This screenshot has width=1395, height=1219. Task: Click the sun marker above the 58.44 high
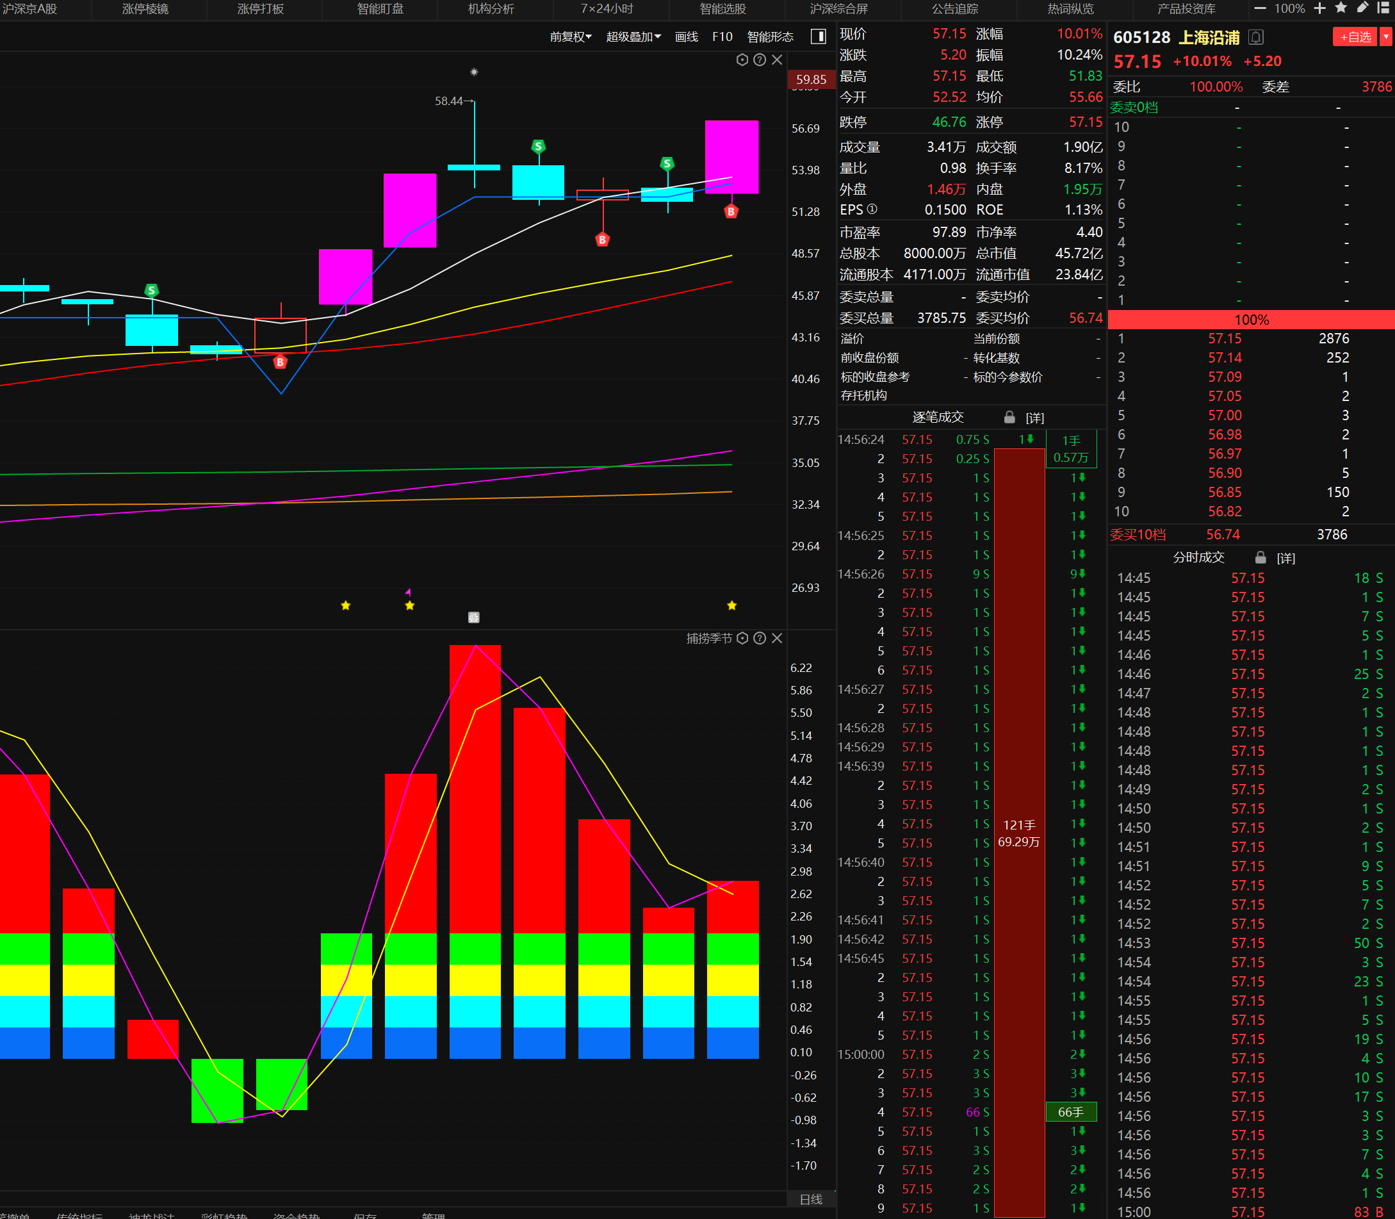(x=474, y=72)
